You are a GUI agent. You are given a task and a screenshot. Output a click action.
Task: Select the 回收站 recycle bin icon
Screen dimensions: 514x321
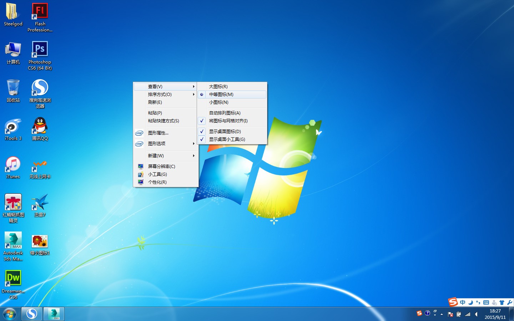click(x=13, y=91)
